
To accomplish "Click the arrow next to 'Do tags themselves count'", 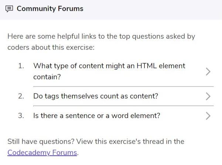I will (208, 96).
